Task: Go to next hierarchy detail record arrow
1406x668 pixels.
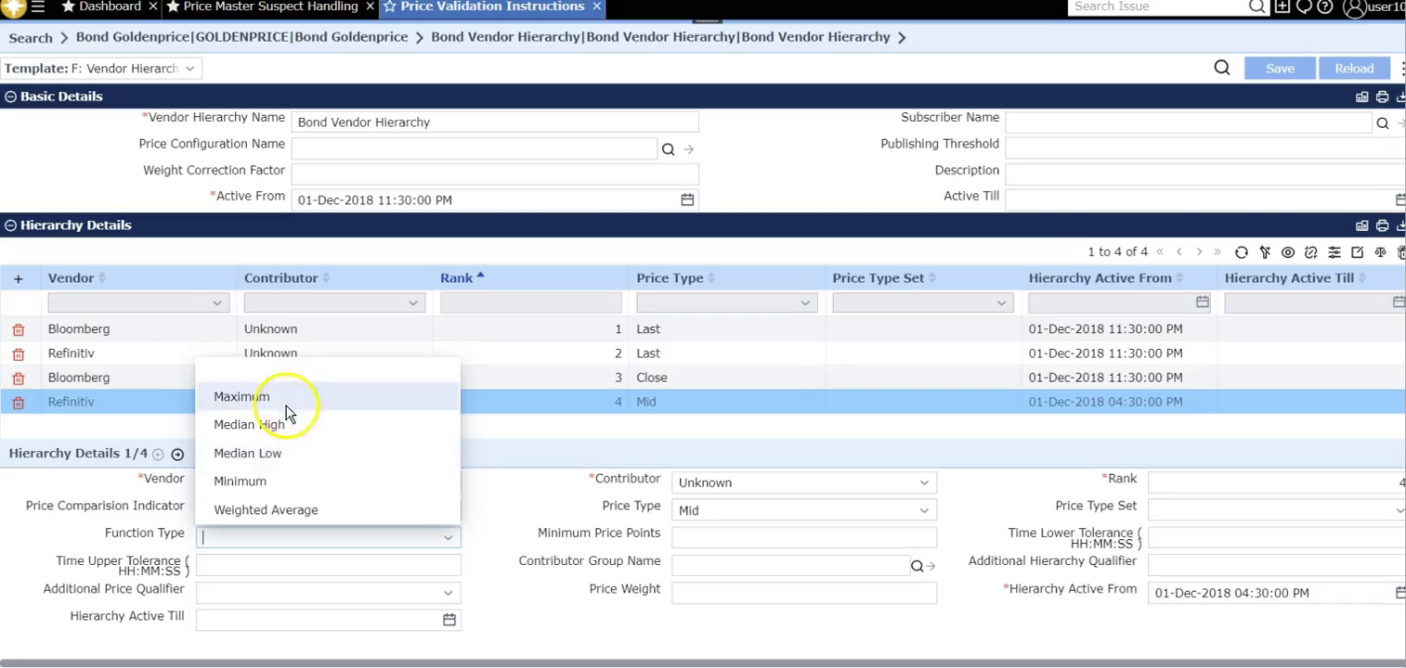Action: pyautogui.click(x=177, y=455)
